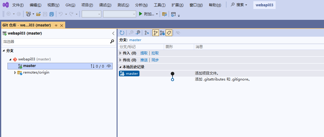The height and width of the screenshot is (137, 324).
Task: Click the 同步 sync link
Action: pos(155,60)
